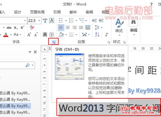This screenshot has height=117, width=161.
Task: Apply bullet list
Action: coord(61,20)
